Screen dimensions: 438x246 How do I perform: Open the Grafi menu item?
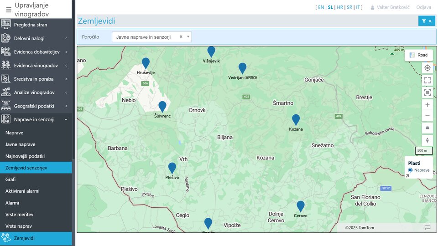click(x=10, y=179)
